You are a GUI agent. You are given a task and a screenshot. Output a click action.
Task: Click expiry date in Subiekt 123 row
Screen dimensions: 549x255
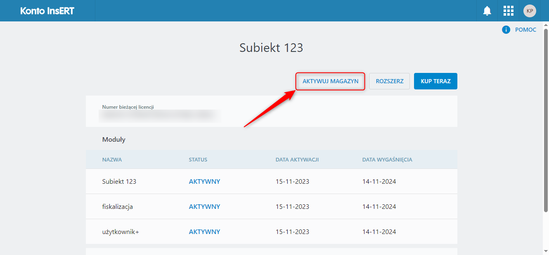(x=379, y=181)
